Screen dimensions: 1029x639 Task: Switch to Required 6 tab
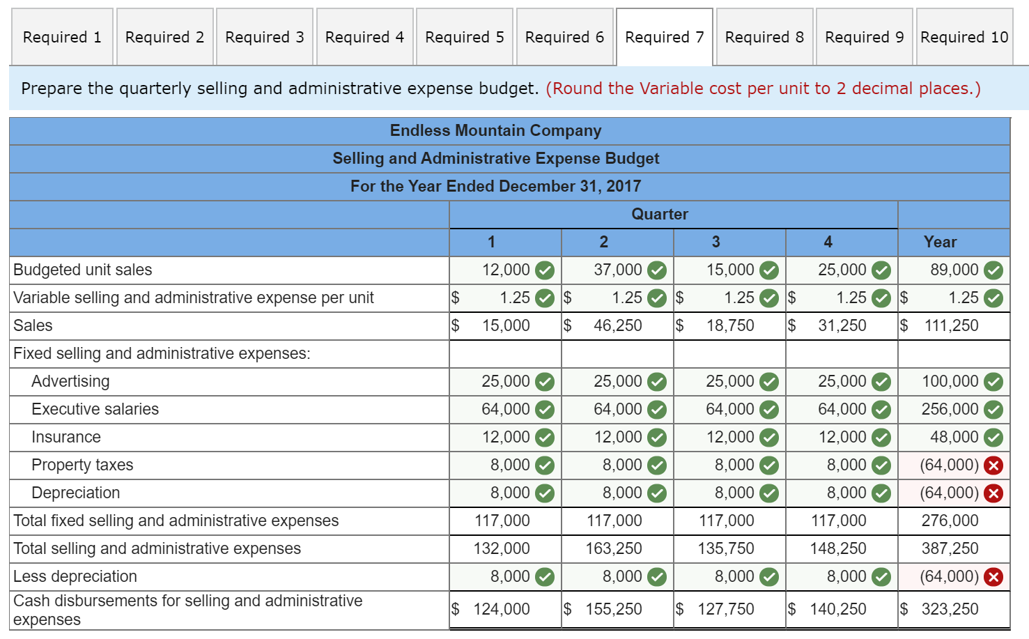click(564, 37)
